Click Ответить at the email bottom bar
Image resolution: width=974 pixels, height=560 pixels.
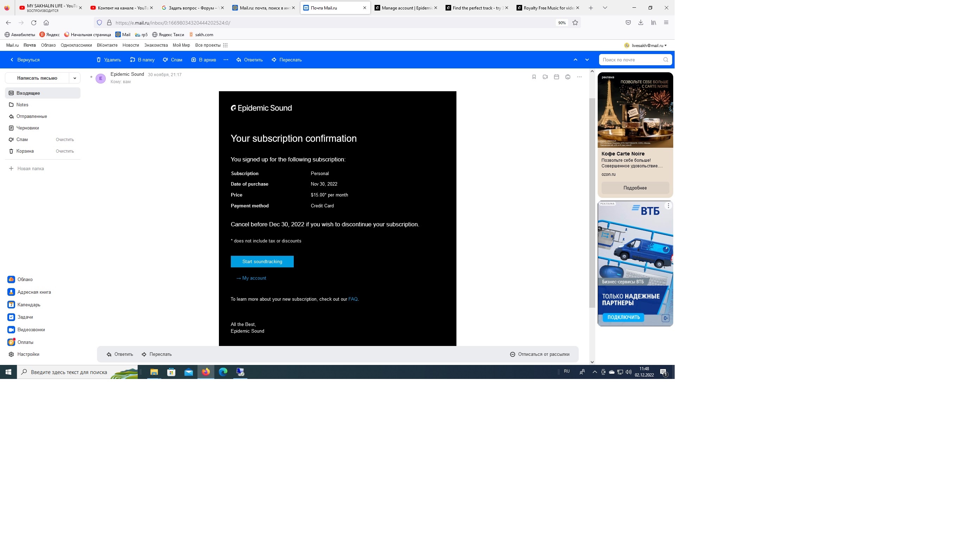(x=120, y=354)
